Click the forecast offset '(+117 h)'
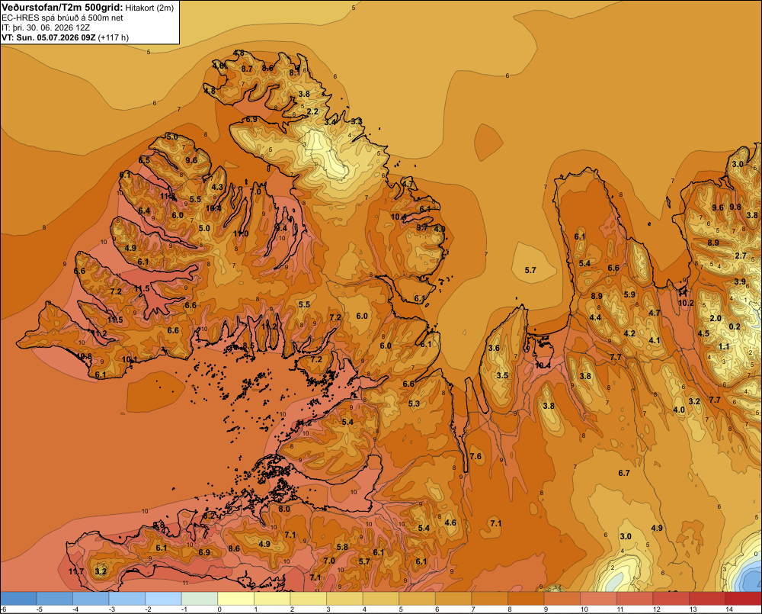The width and height of the screenshot is (762, 614). tap(114, 37)
